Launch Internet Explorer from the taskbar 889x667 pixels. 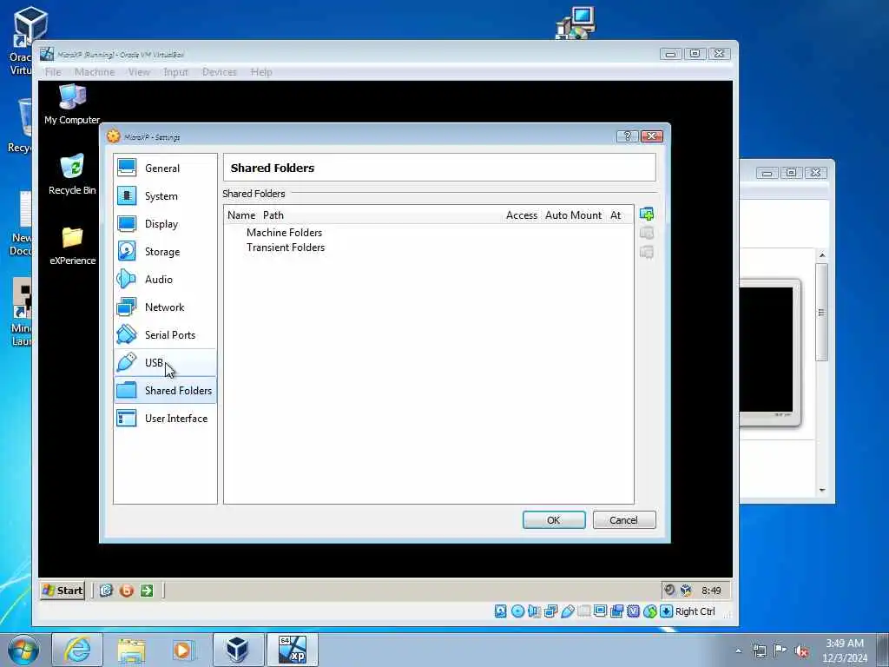pos(77,650)
